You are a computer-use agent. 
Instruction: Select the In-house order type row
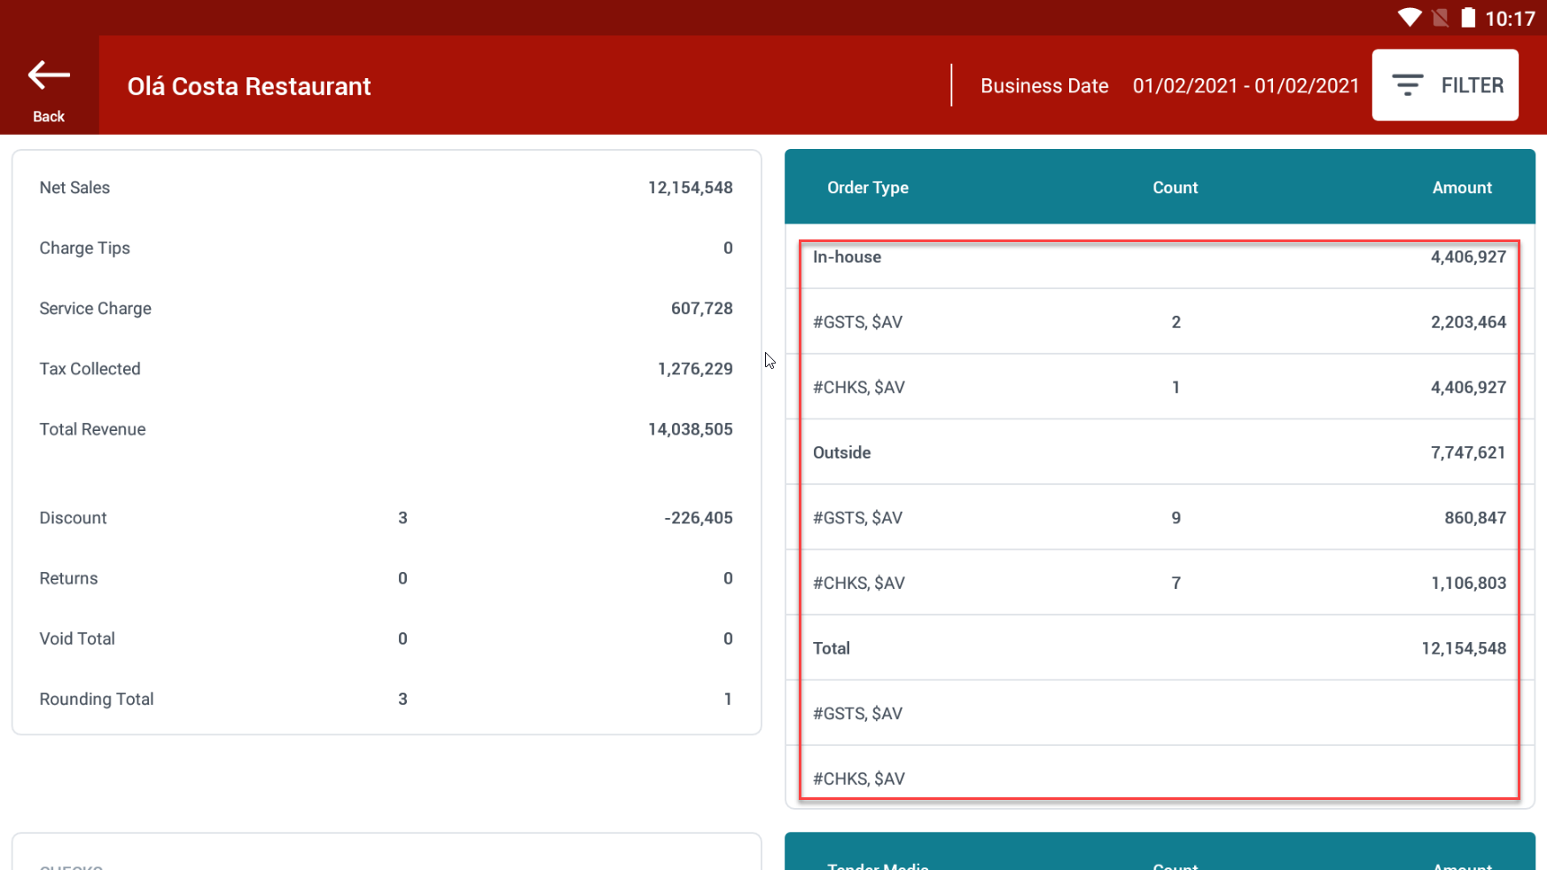[1159, 257]
